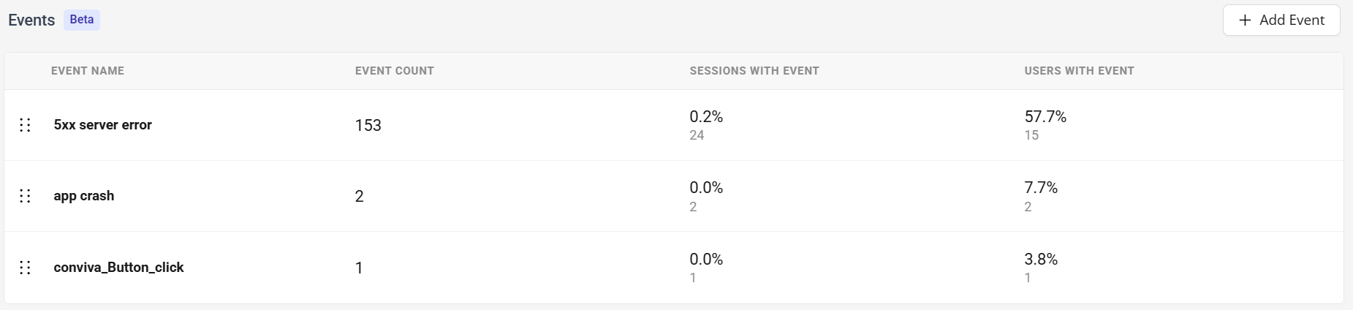Open the 5xx server error event
This screenshot has height=310, width=1353.
(102, 125)
